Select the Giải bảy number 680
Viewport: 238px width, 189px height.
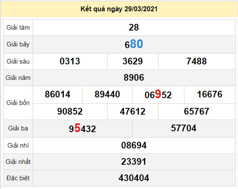(x=134, y=44)
